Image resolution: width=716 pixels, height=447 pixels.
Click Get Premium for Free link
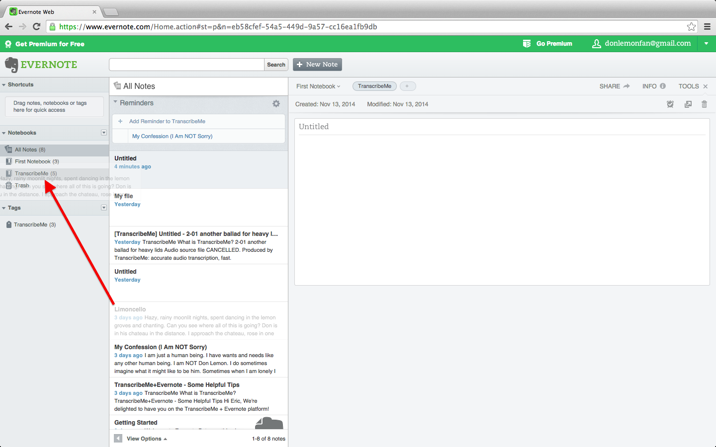(x=50, y=44)
